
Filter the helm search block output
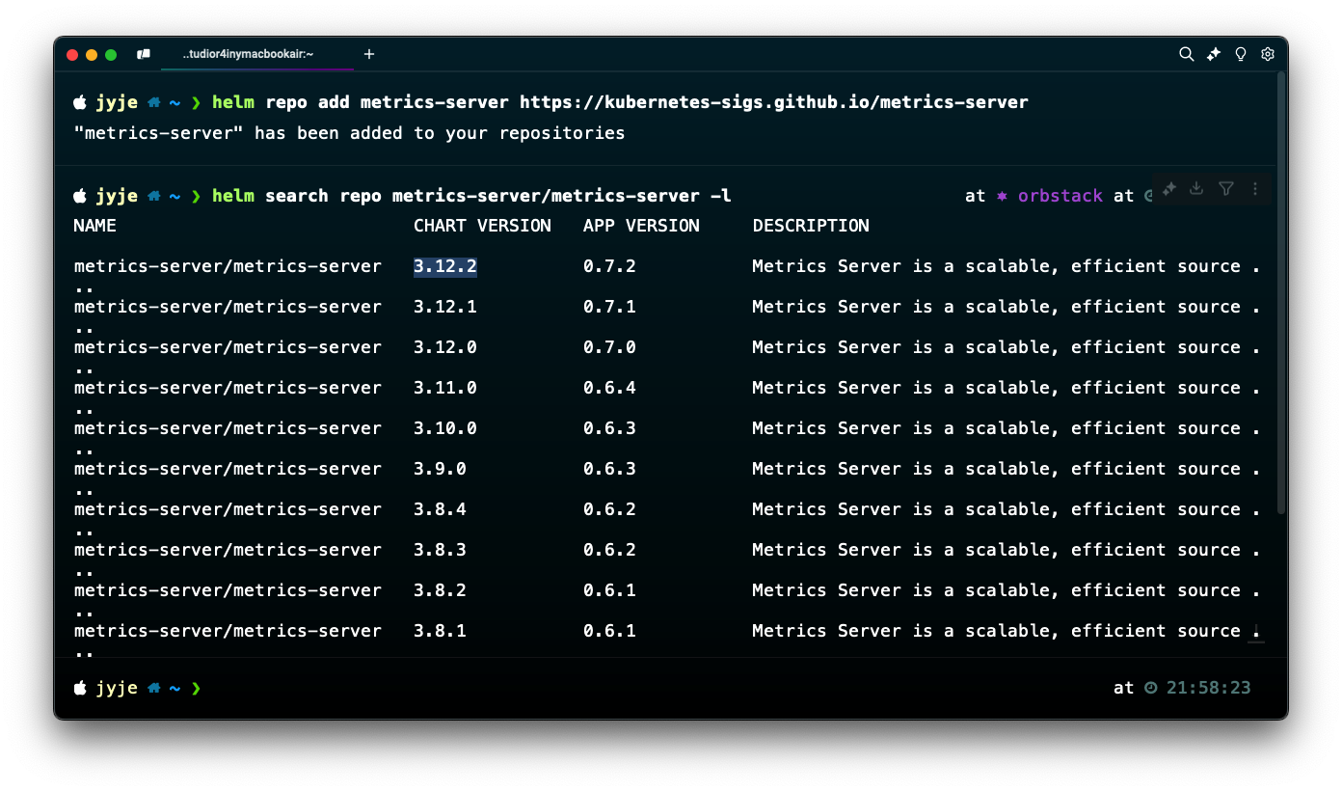[x=1226, y=189]
